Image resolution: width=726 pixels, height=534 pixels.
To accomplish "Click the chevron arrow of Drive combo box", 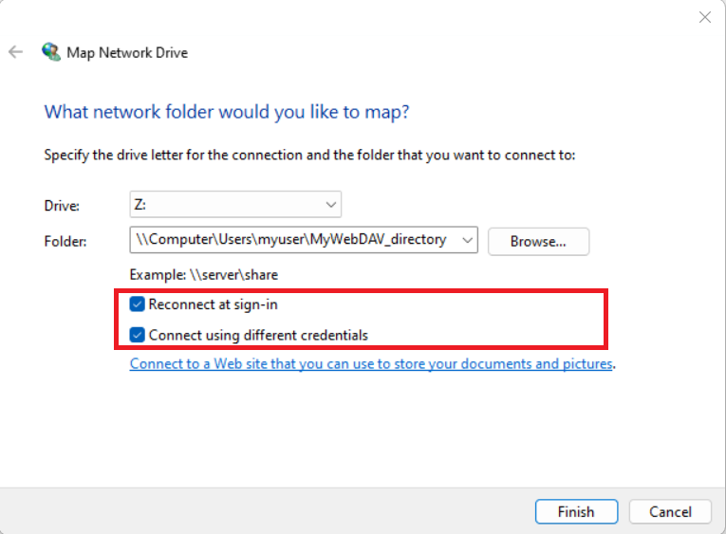I will point(330,204).
